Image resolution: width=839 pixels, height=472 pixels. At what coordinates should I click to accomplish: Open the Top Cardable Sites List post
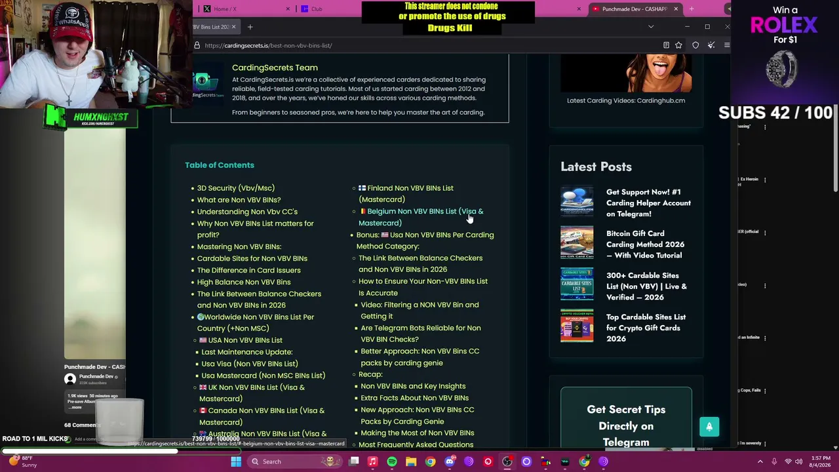pyautogui.click(x=646, y=328)
